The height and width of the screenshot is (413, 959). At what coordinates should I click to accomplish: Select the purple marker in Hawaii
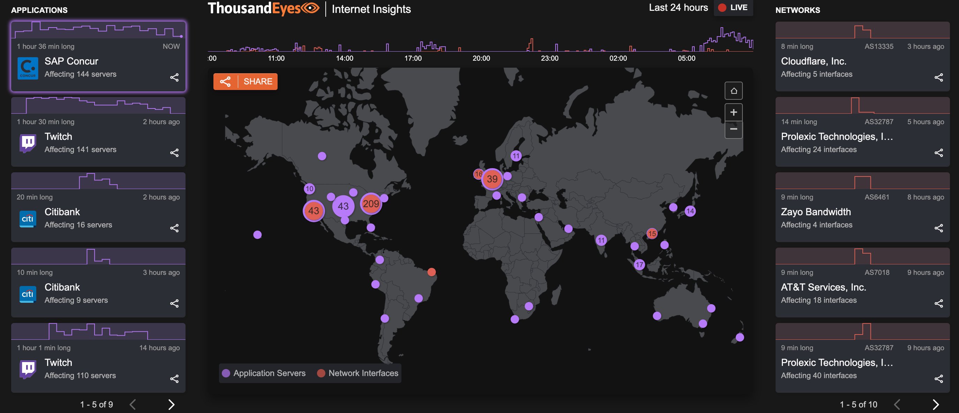[x=257, y=235]
